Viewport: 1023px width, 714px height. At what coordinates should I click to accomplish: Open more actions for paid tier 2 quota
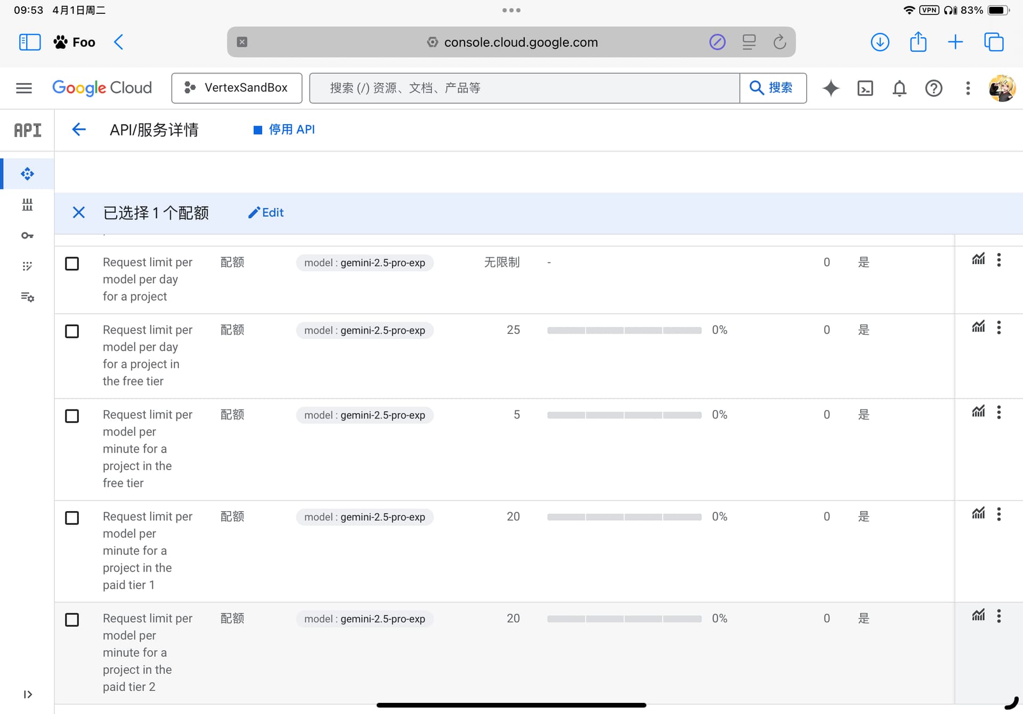(999, 615)
